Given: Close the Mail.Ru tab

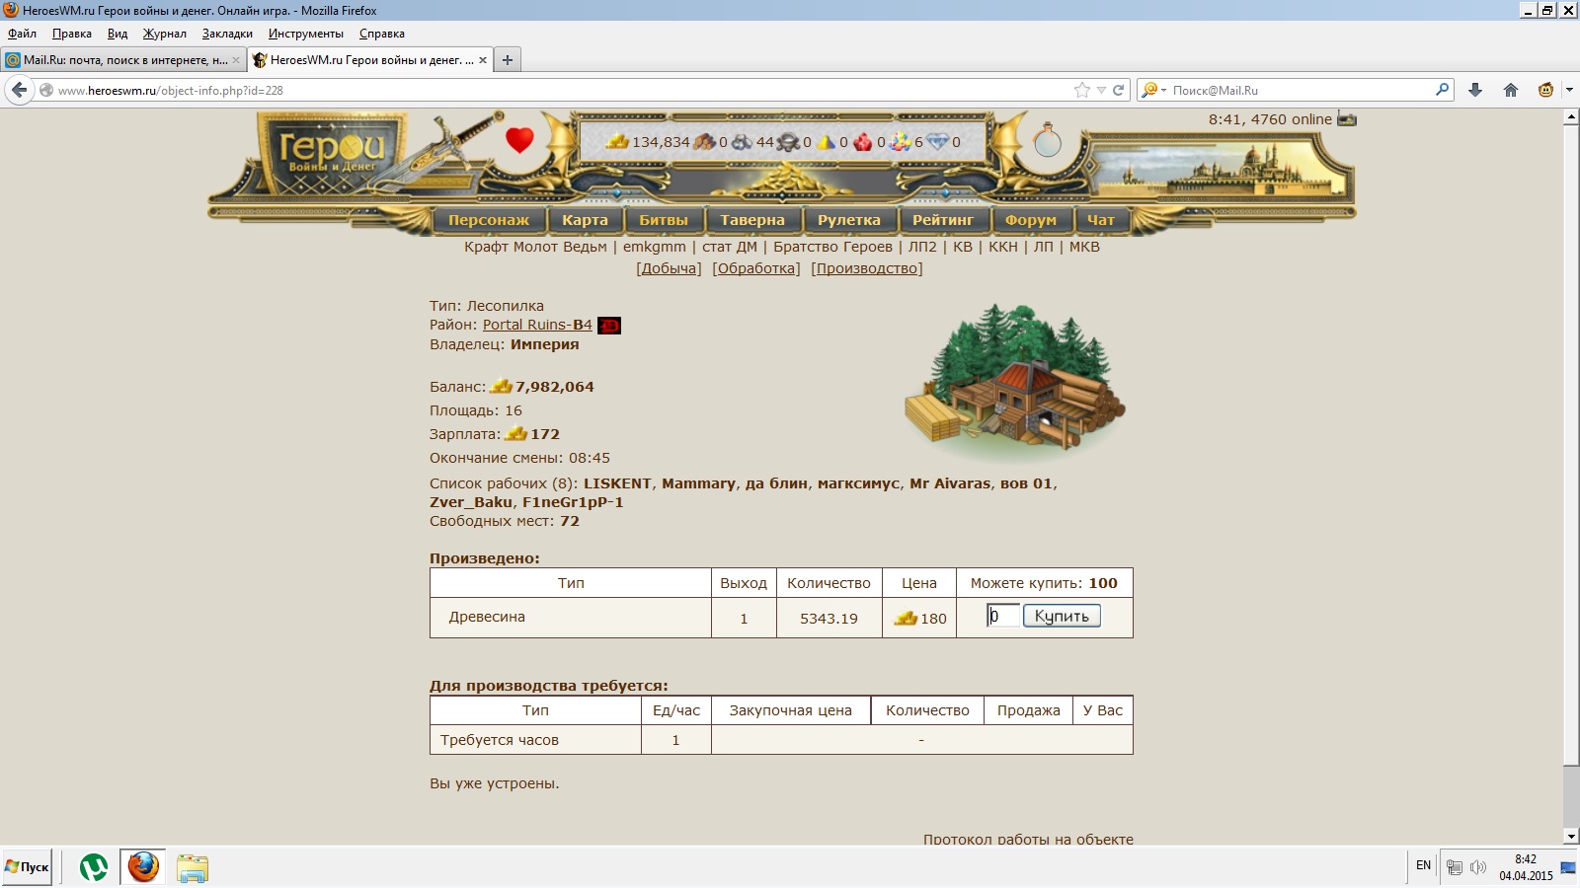Looking at the screenshot, I should [236, 60].
